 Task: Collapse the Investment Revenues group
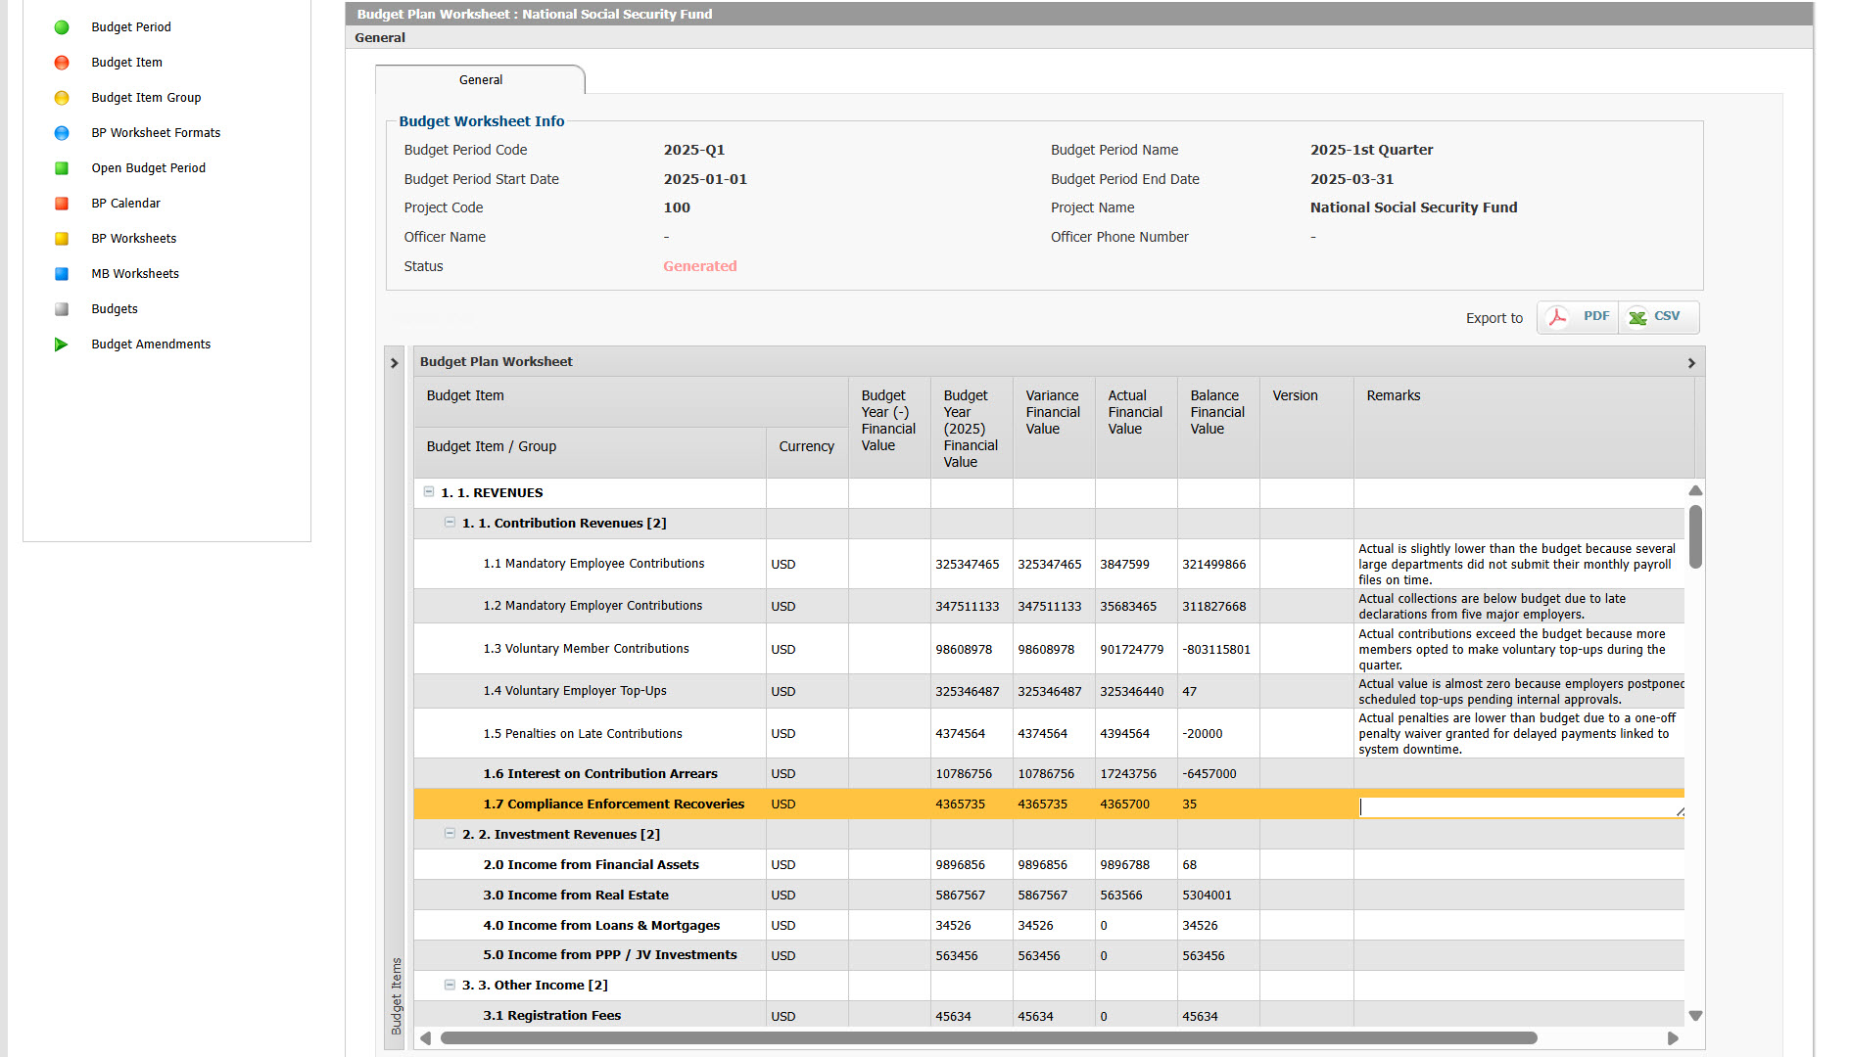pyautogui.click(x=450, y=834)
